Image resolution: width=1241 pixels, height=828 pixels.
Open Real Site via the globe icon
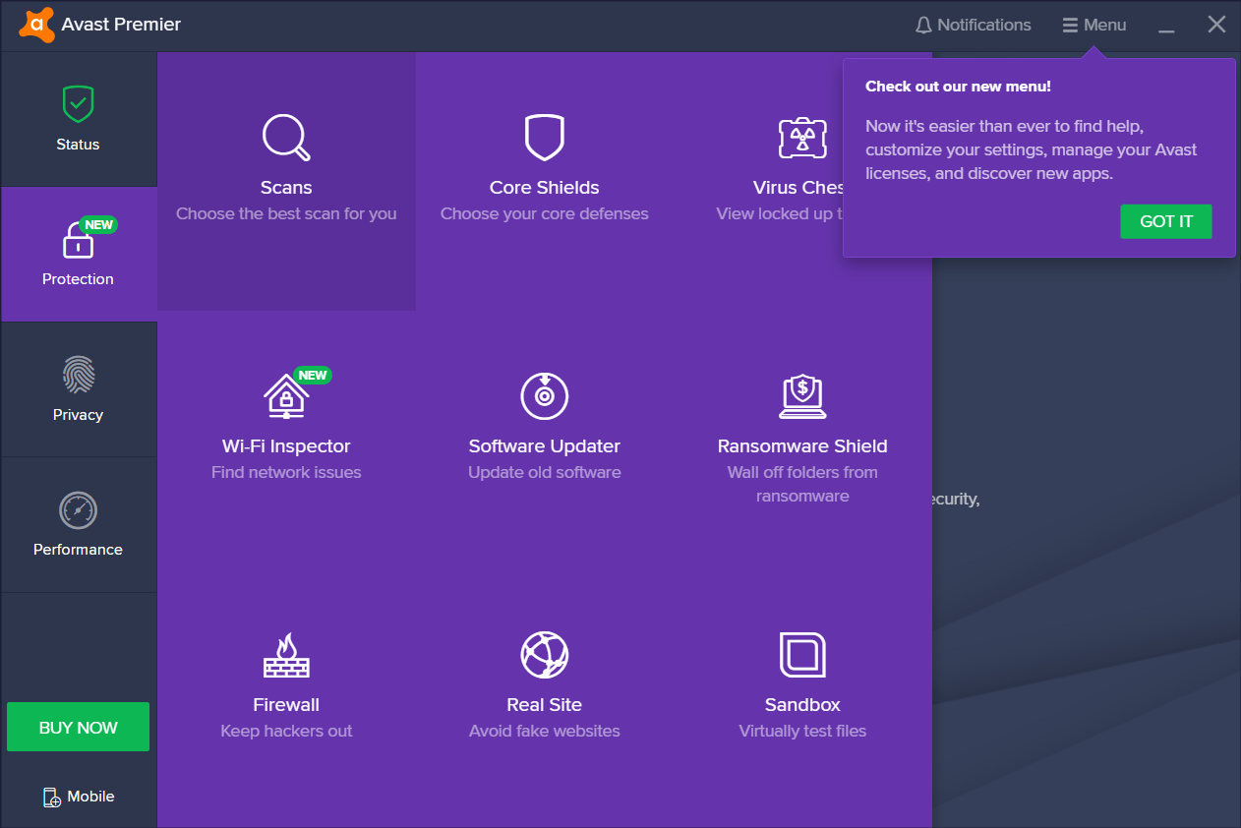pos(544,655)
